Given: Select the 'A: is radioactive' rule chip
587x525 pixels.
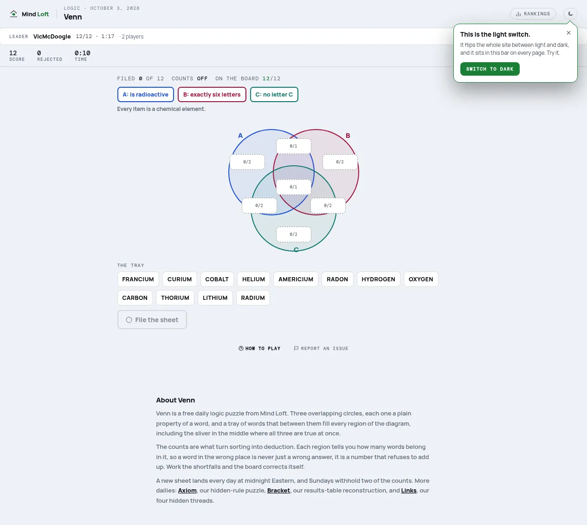Looking at the screenshot, I should (x=146, y=95).
